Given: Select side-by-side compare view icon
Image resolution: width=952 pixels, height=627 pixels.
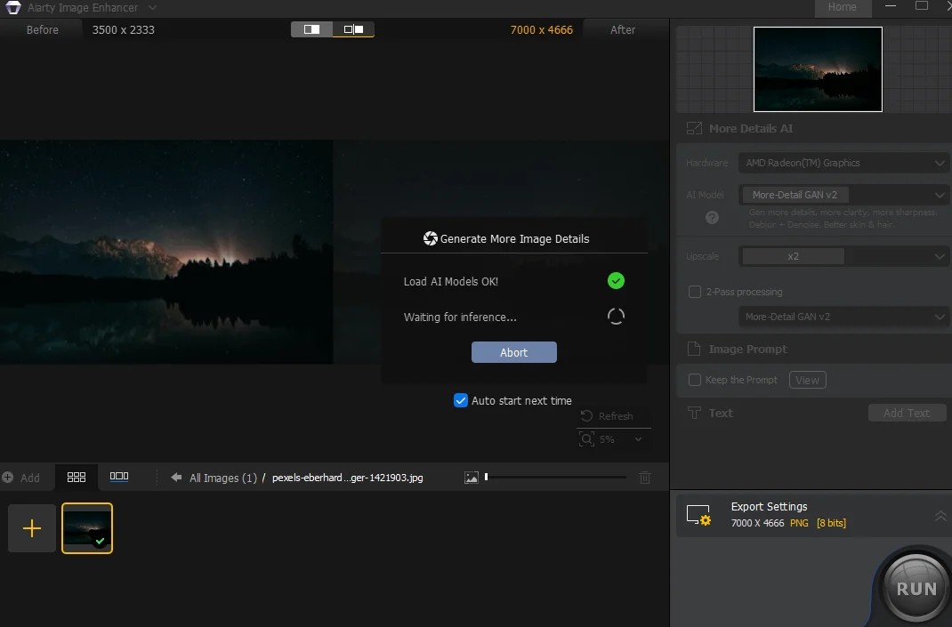Looking at the screenshot, I should [353, 29].
